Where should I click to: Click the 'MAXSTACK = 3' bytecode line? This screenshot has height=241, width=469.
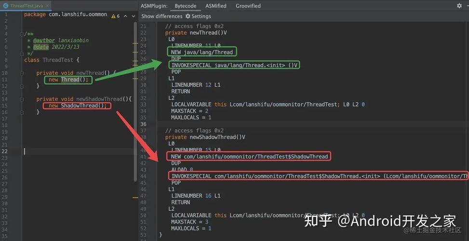coord(189,222)
